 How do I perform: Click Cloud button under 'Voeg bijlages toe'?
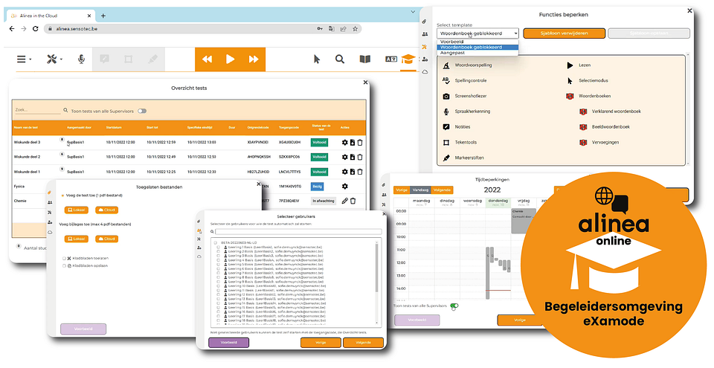106,239
